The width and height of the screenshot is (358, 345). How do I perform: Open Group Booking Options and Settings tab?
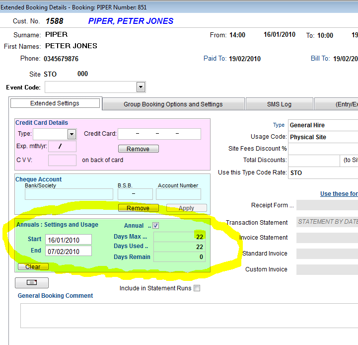(x=173, y=104)
